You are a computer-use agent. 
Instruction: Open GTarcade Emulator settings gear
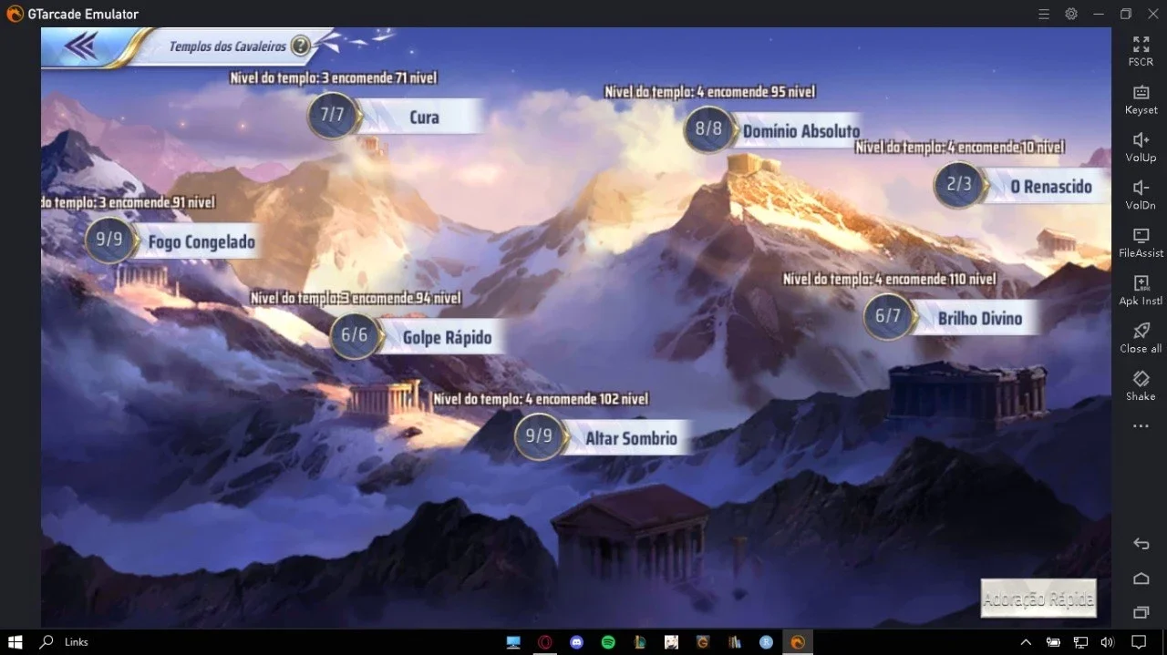pyautogui.click(x=1071, y=14)
